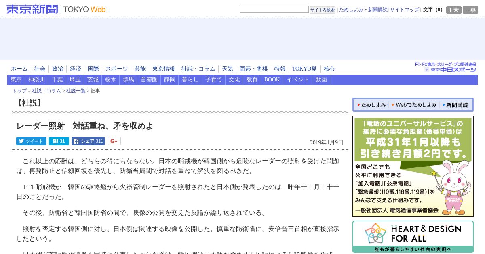
Task: Open 動画 in the blue bar
Action: [x=321, y=80]
